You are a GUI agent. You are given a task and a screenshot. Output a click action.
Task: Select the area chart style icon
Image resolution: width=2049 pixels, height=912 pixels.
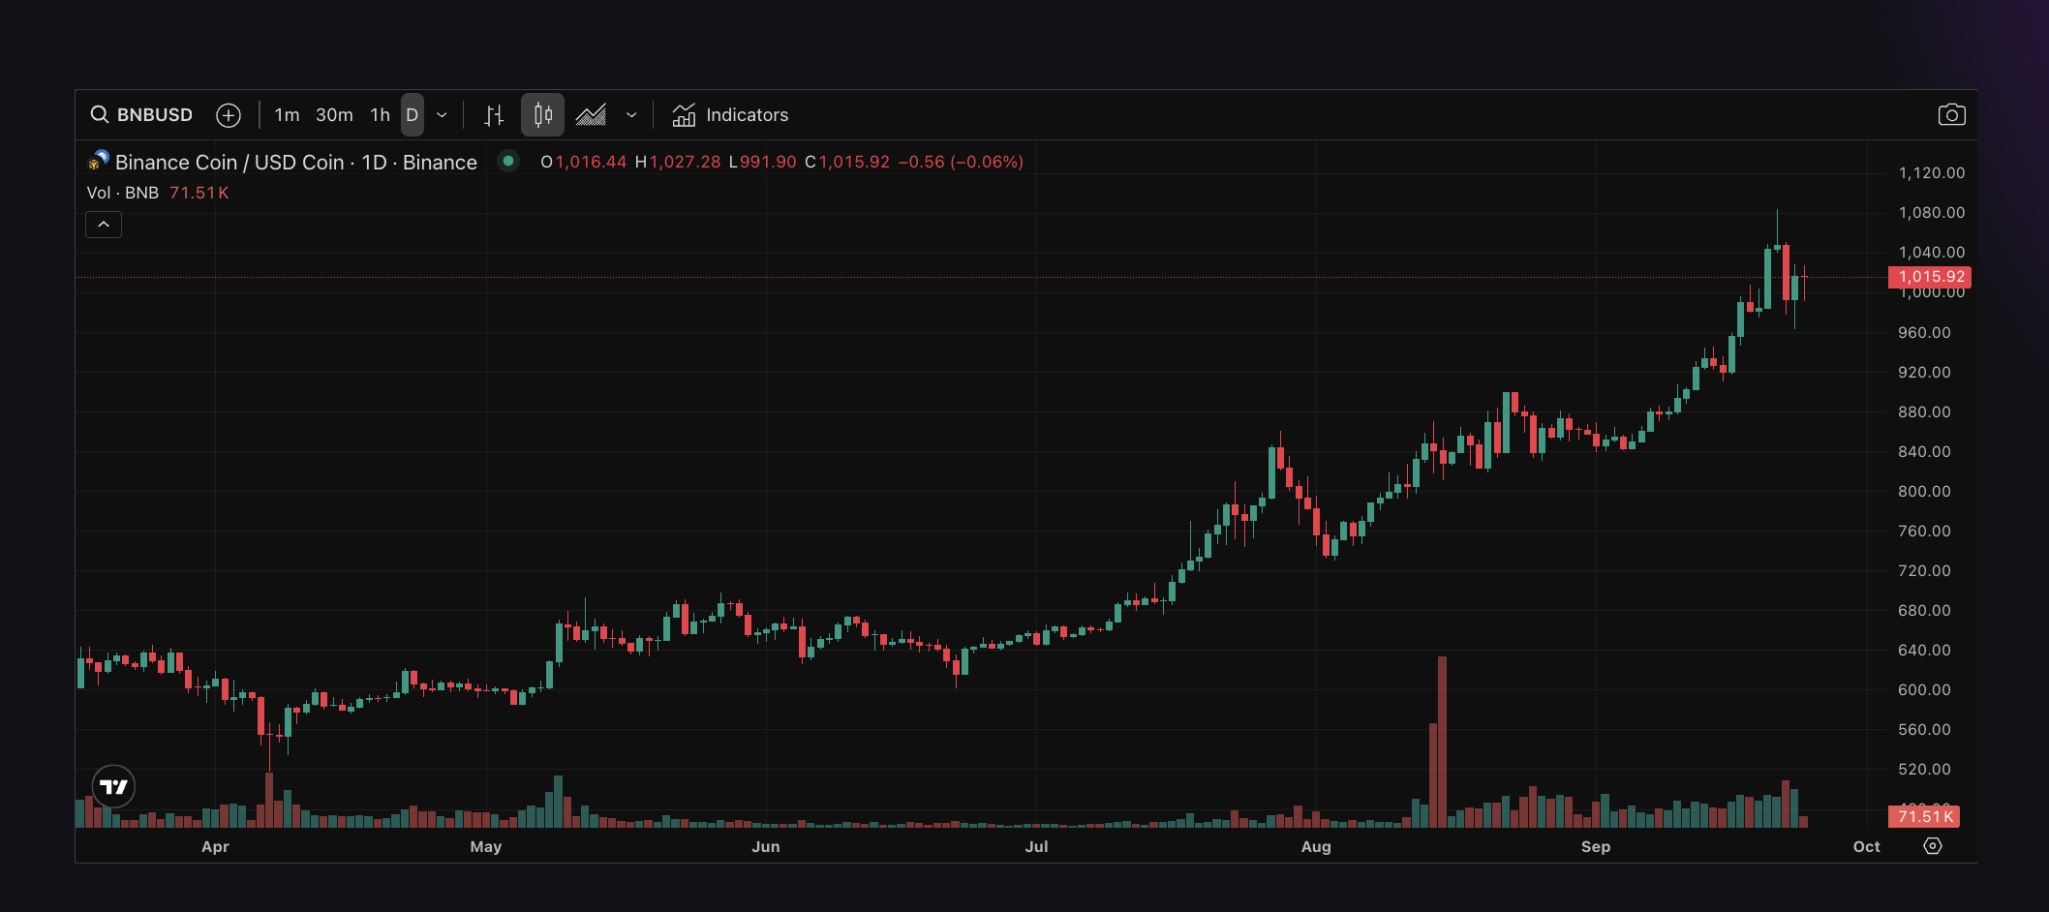(591, 115)
